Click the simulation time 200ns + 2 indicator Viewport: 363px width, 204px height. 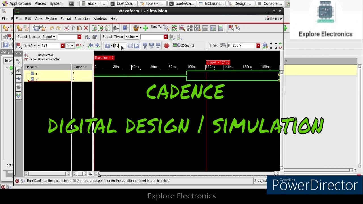183,46
